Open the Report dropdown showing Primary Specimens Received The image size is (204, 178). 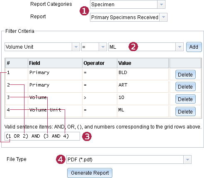tap(129, 17)
